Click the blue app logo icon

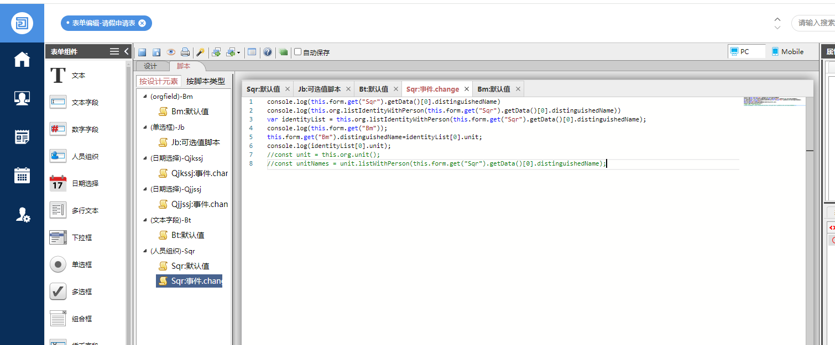click(x=22, y=23)
